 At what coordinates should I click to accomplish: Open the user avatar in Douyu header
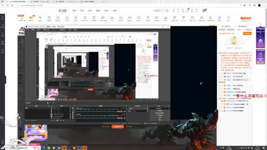tap(204, 11)
